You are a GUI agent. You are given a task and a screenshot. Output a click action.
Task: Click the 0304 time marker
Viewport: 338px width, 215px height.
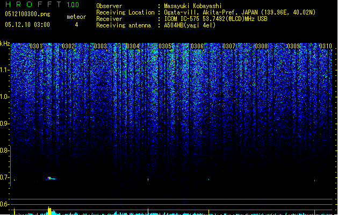133,46
